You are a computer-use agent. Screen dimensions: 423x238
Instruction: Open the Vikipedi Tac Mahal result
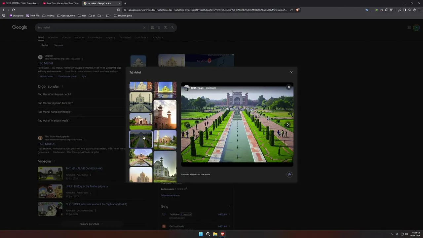click(x=45, y=63)
